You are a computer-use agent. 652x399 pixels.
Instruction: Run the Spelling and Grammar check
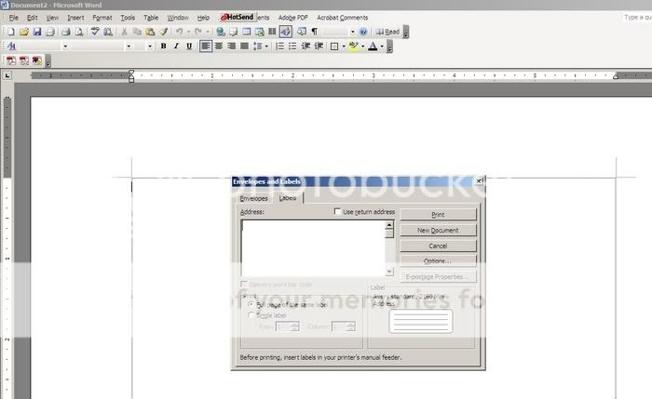coord(95,32)
